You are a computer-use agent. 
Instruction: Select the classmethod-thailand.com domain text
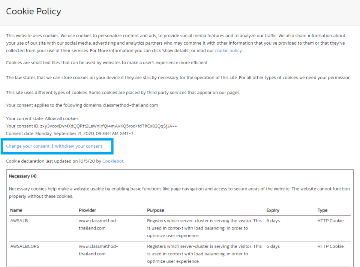pos(130,105)
